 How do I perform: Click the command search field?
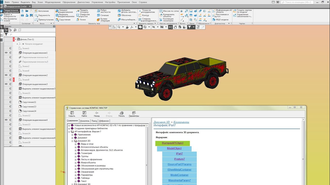click(297, 2)
